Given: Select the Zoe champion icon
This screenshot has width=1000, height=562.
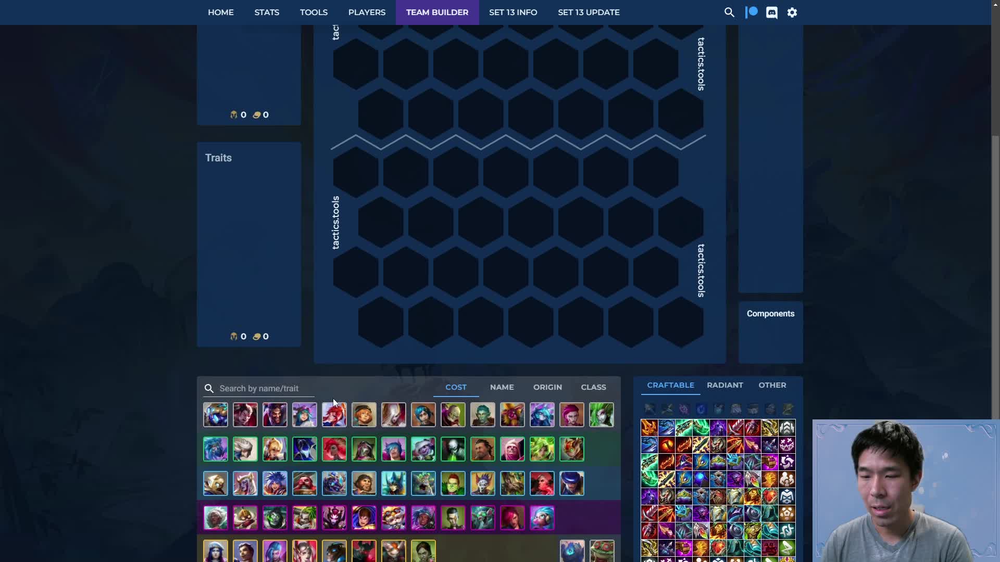Looking at the screenshot, I should click(542, 518).
